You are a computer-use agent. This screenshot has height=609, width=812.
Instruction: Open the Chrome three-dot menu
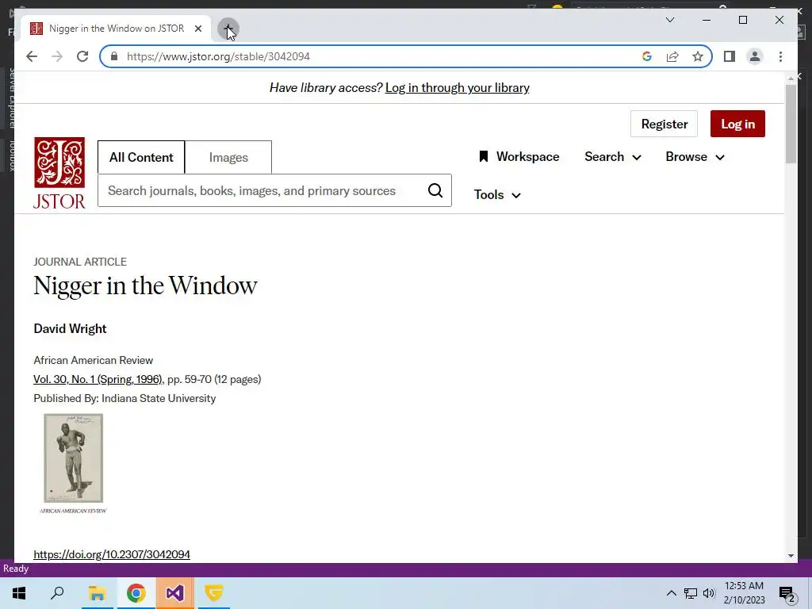(x=780, y=56)
